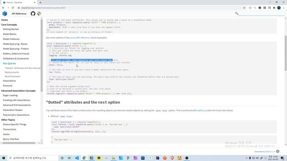The image size is (287, 161).
Task: Open Advanced M:N Associations page
Action: tap(17, 105)
